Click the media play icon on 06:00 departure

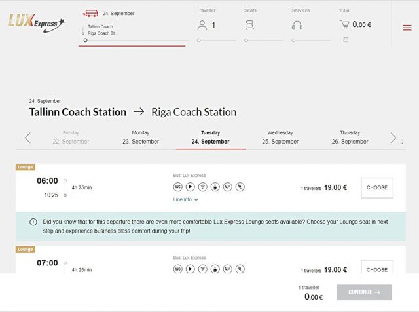[x=190, y=187]
